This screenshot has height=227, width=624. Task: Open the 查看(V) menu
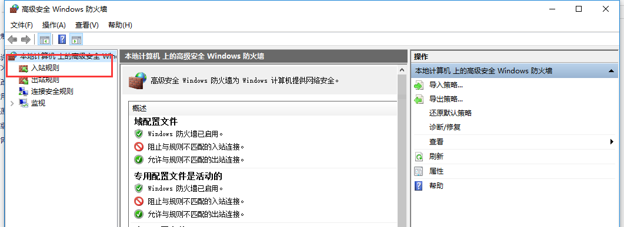pyautogui.click(x=87, y=25)
